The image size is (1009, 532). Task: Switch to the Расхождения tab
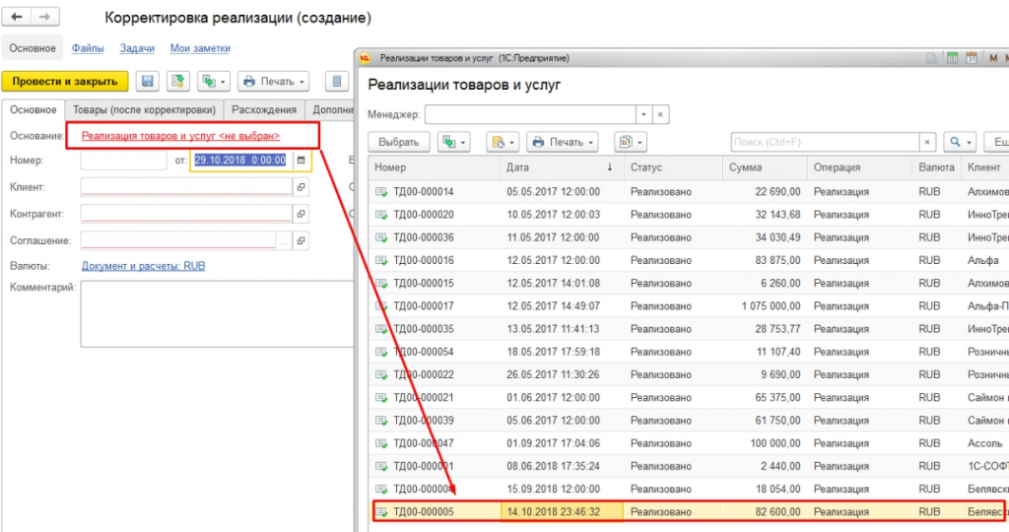pos(264,109)
